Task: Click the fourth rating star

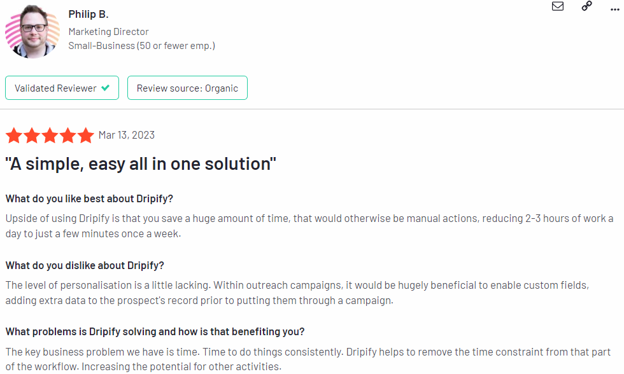Action: tap(67, 135)
